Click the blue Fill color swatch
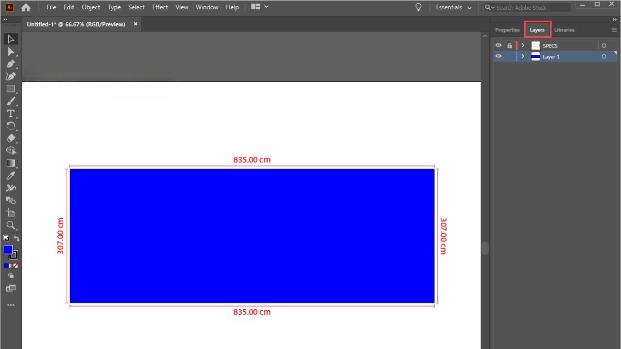The width and height of the screenshot is (621, 349). pos(8,250)
